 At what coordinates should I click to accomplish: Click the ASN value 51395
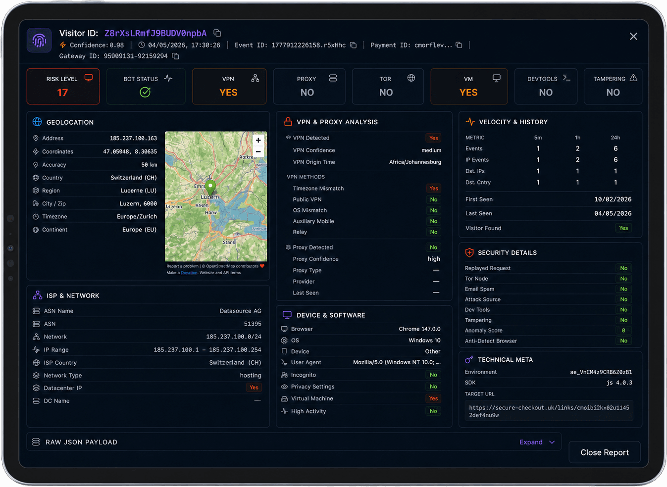(253, 324)
